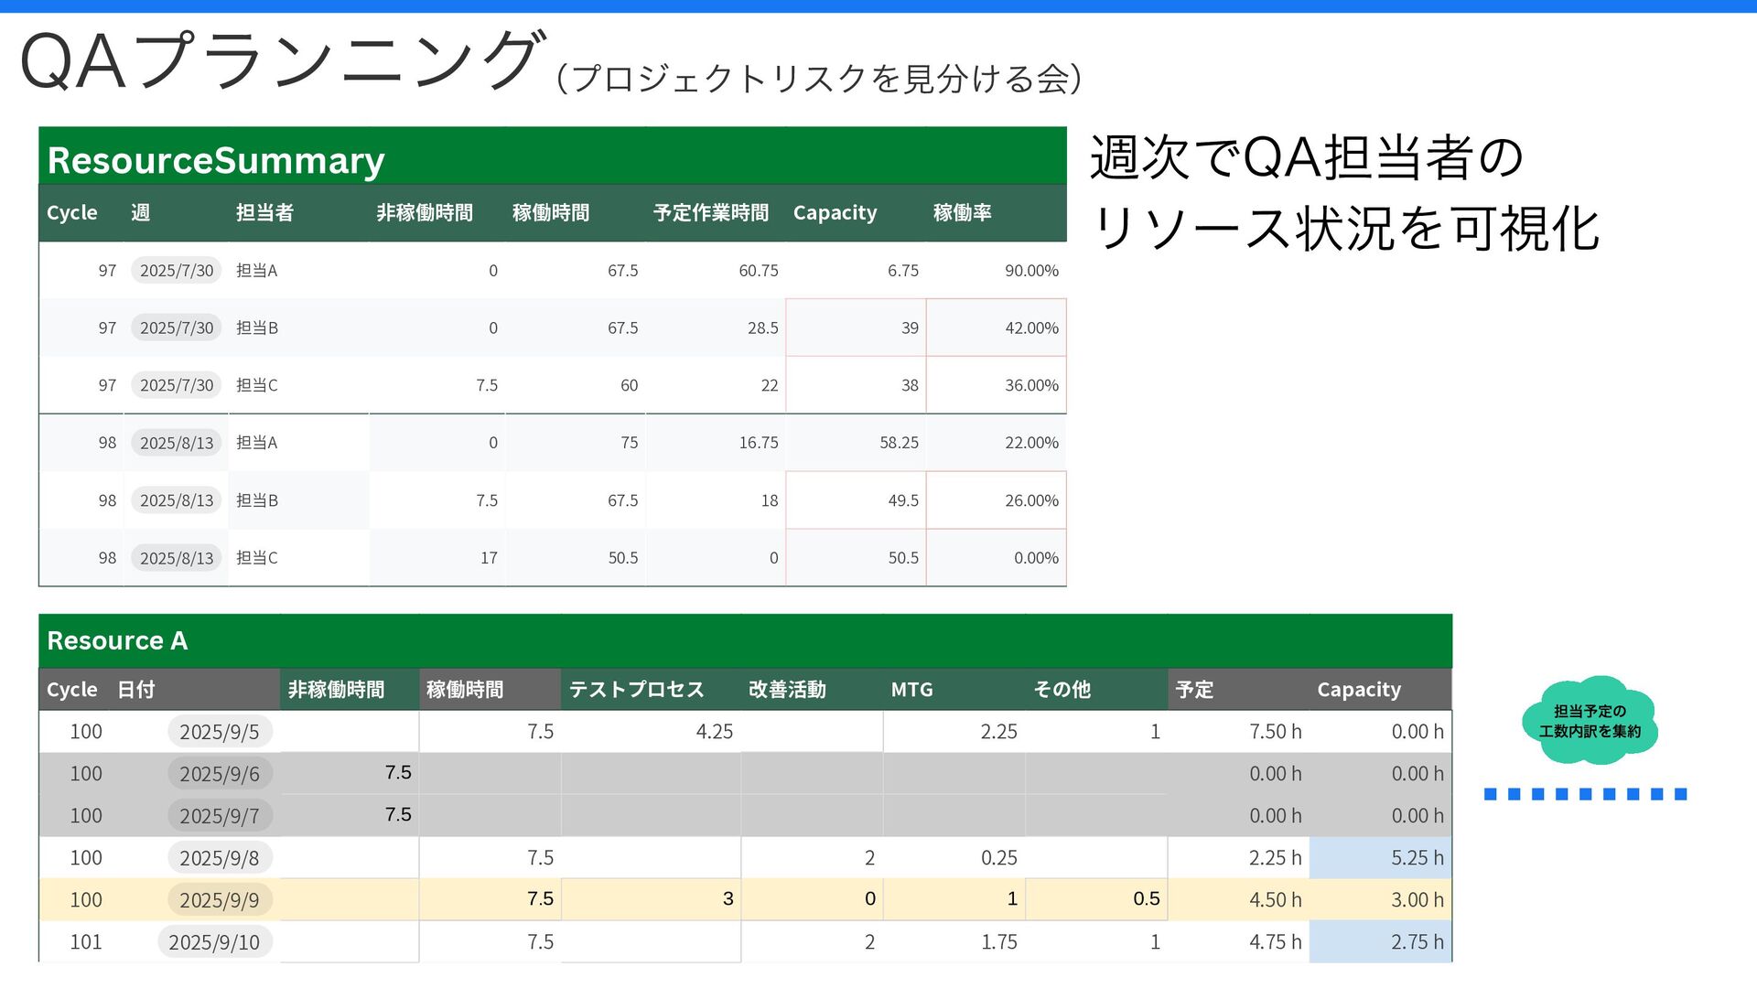Click the 予定作業時間 column header
Screen dimensions: 1757x988
(x=711, y=213)
